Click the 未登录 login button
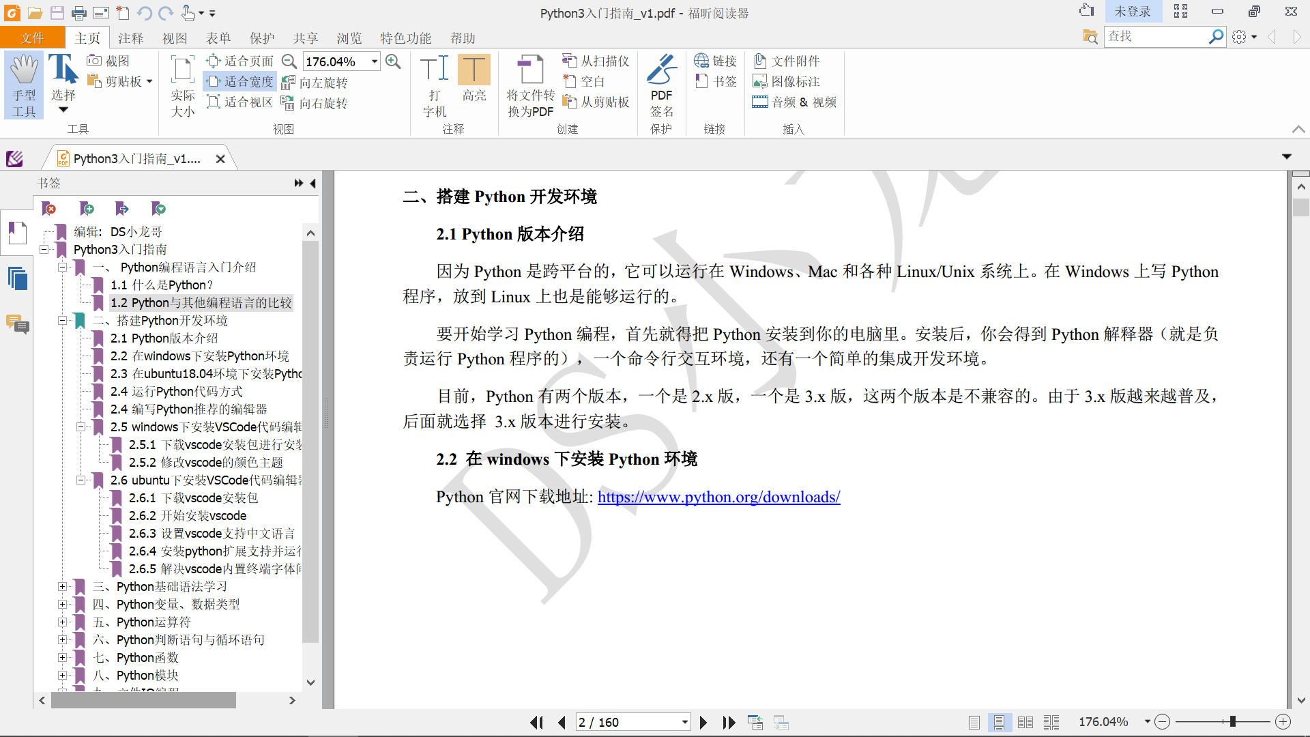The height and width of the screenshot is (737, 1310). 1132,12
